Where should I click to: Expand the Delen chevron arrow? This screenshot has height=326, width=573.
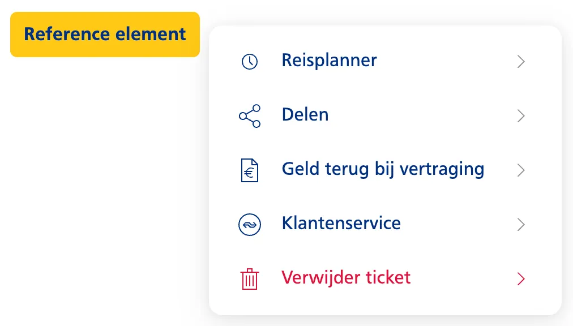pos(521,116)
